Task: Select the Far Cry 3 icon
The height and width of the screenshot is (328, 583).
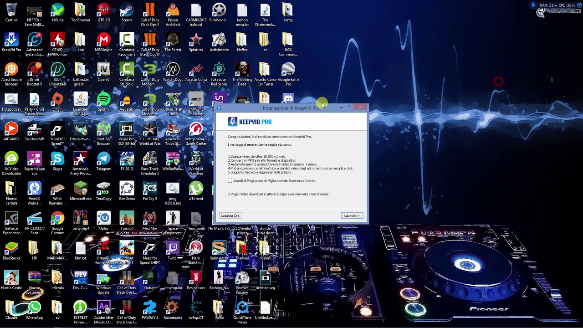Action: 150,189
